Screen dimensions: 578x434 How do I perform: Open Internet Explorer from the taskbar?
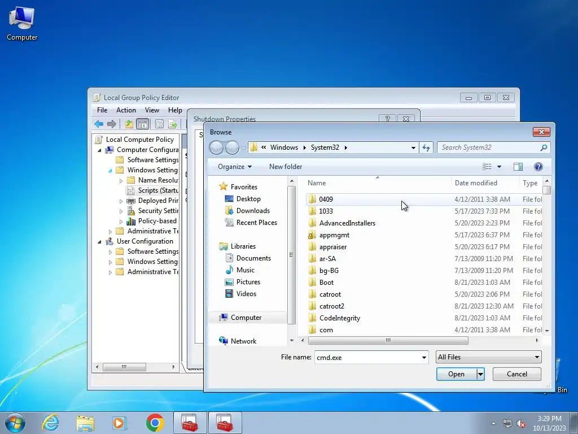[50, 423]
